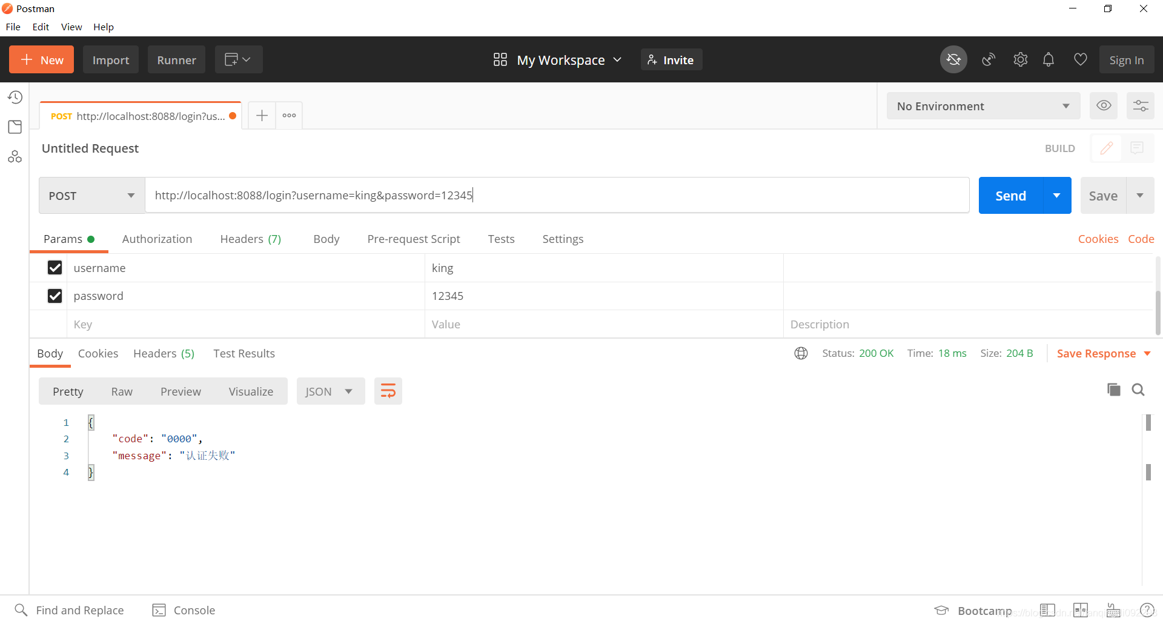Viewport: 1163px width, 624px height.
Task: Expand the Send button dropdown arrow
Action: (1057, 195)
